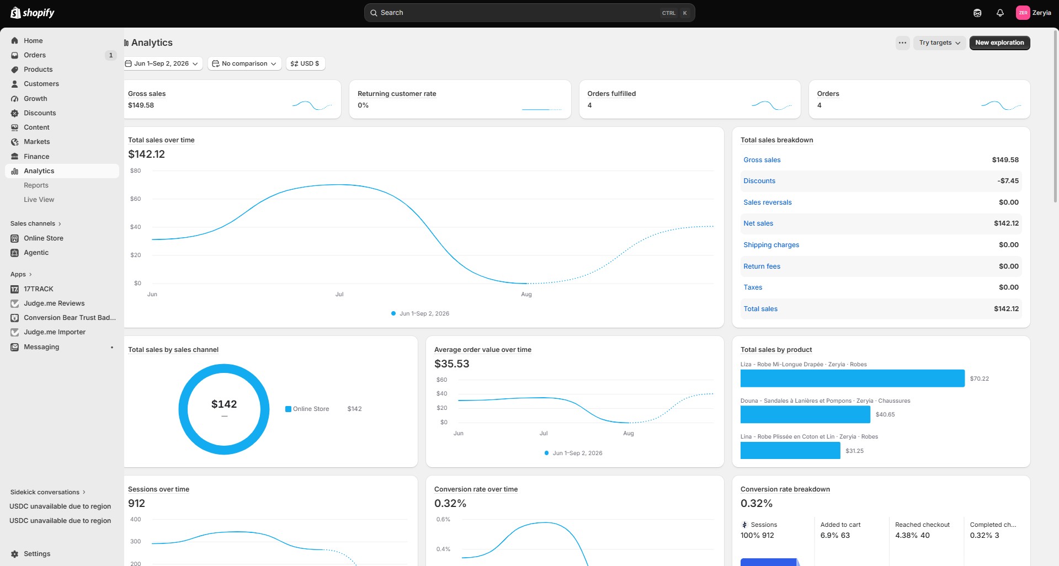This screenshot has width=1059, height=566.
Task: Click the Judge.me Reviews app icon
Action: (x=15, y=303)
